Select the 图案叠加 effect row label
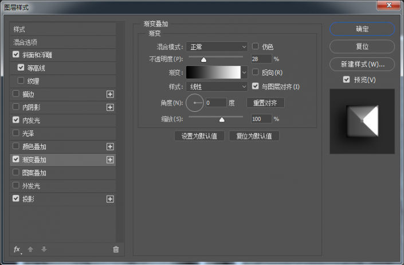Viewport: 404px width, 265px height. [34, 173]
